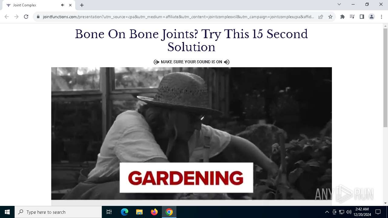The width and height of the screenshot is (388, 218).
Task: Click the taskbar search box
Action: 58,212
